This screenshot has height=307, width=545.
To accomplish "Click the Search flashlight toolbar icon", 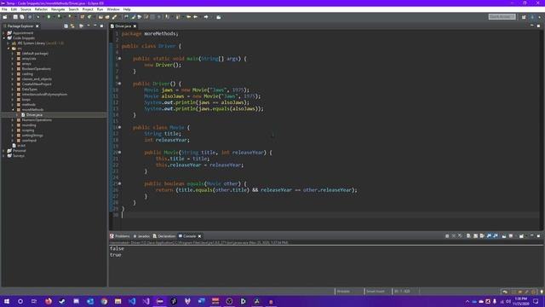I will (x=114, y=17).
